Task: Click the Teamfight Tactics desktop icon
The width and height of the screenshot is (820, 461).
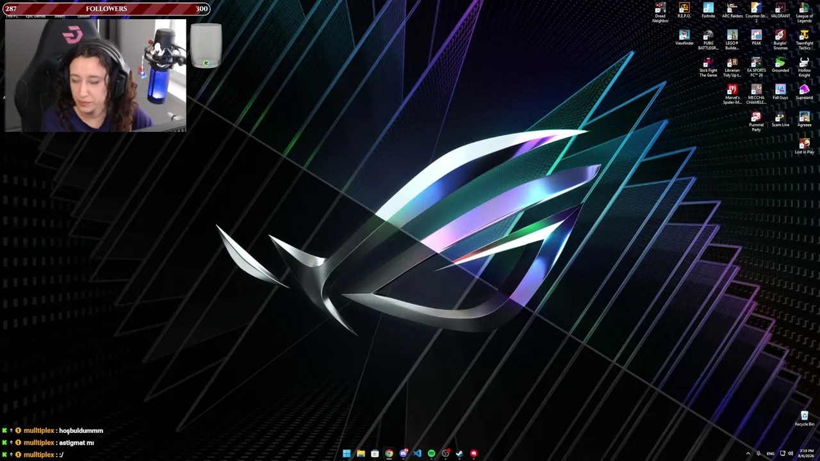Action: pos(805,40)
